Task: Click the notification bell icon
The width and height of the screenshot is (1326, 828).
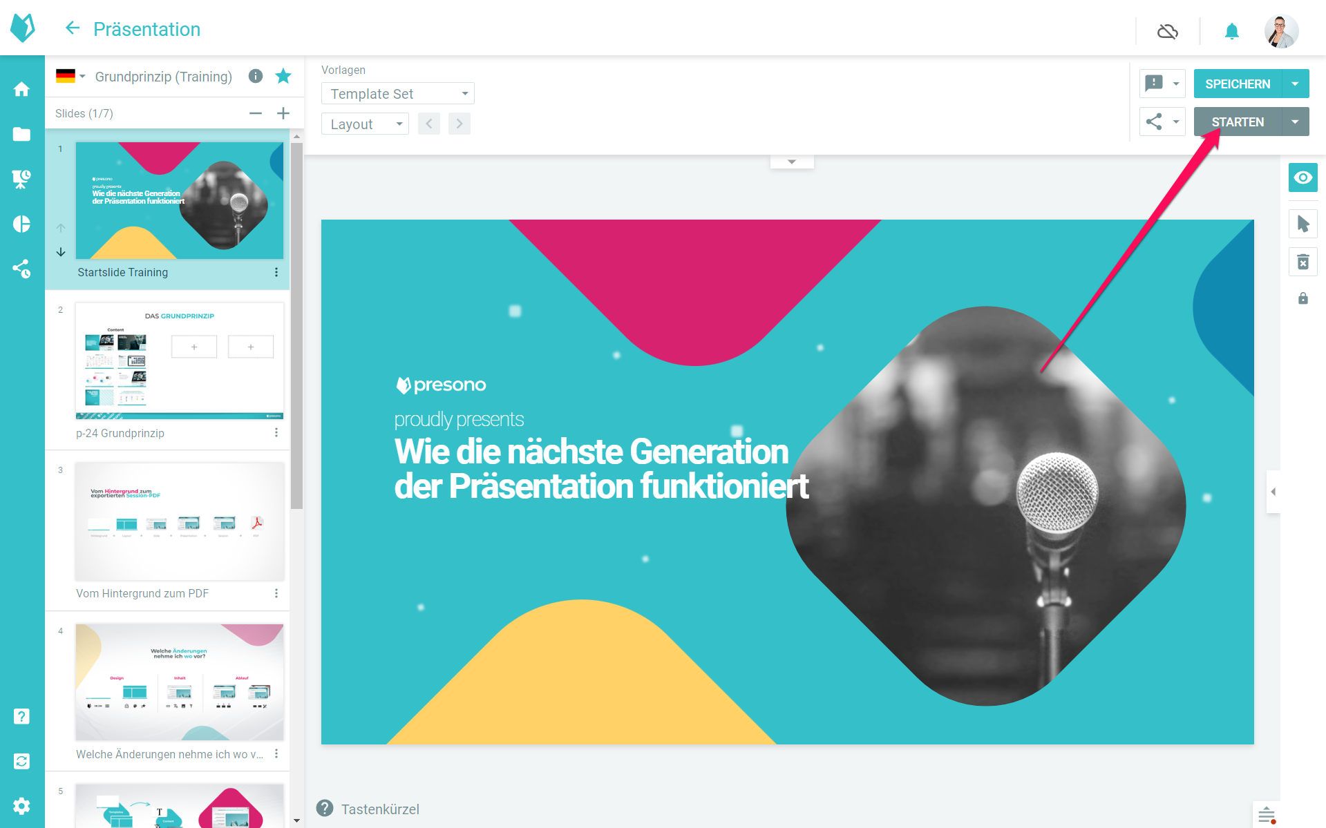Action: [1231, 31]
